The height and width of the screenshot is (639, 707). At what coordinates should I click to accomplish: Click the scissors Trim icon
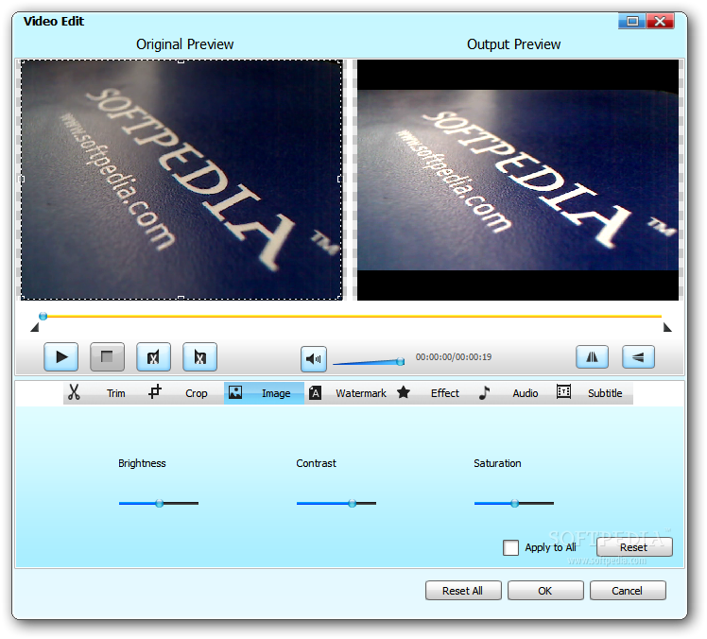(74, 392)
